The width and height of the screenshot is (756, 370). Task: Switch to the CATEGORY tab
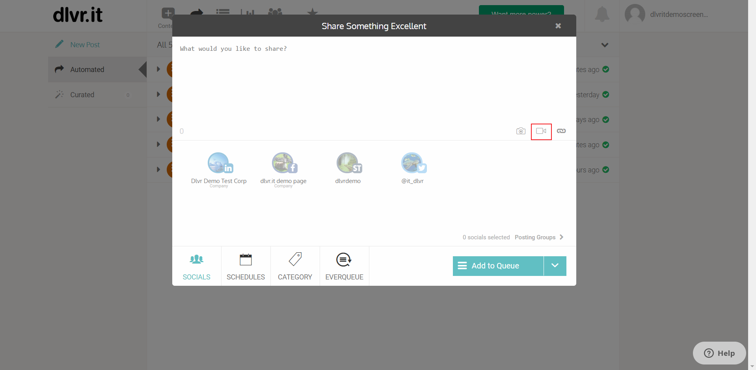coord(295,266)
